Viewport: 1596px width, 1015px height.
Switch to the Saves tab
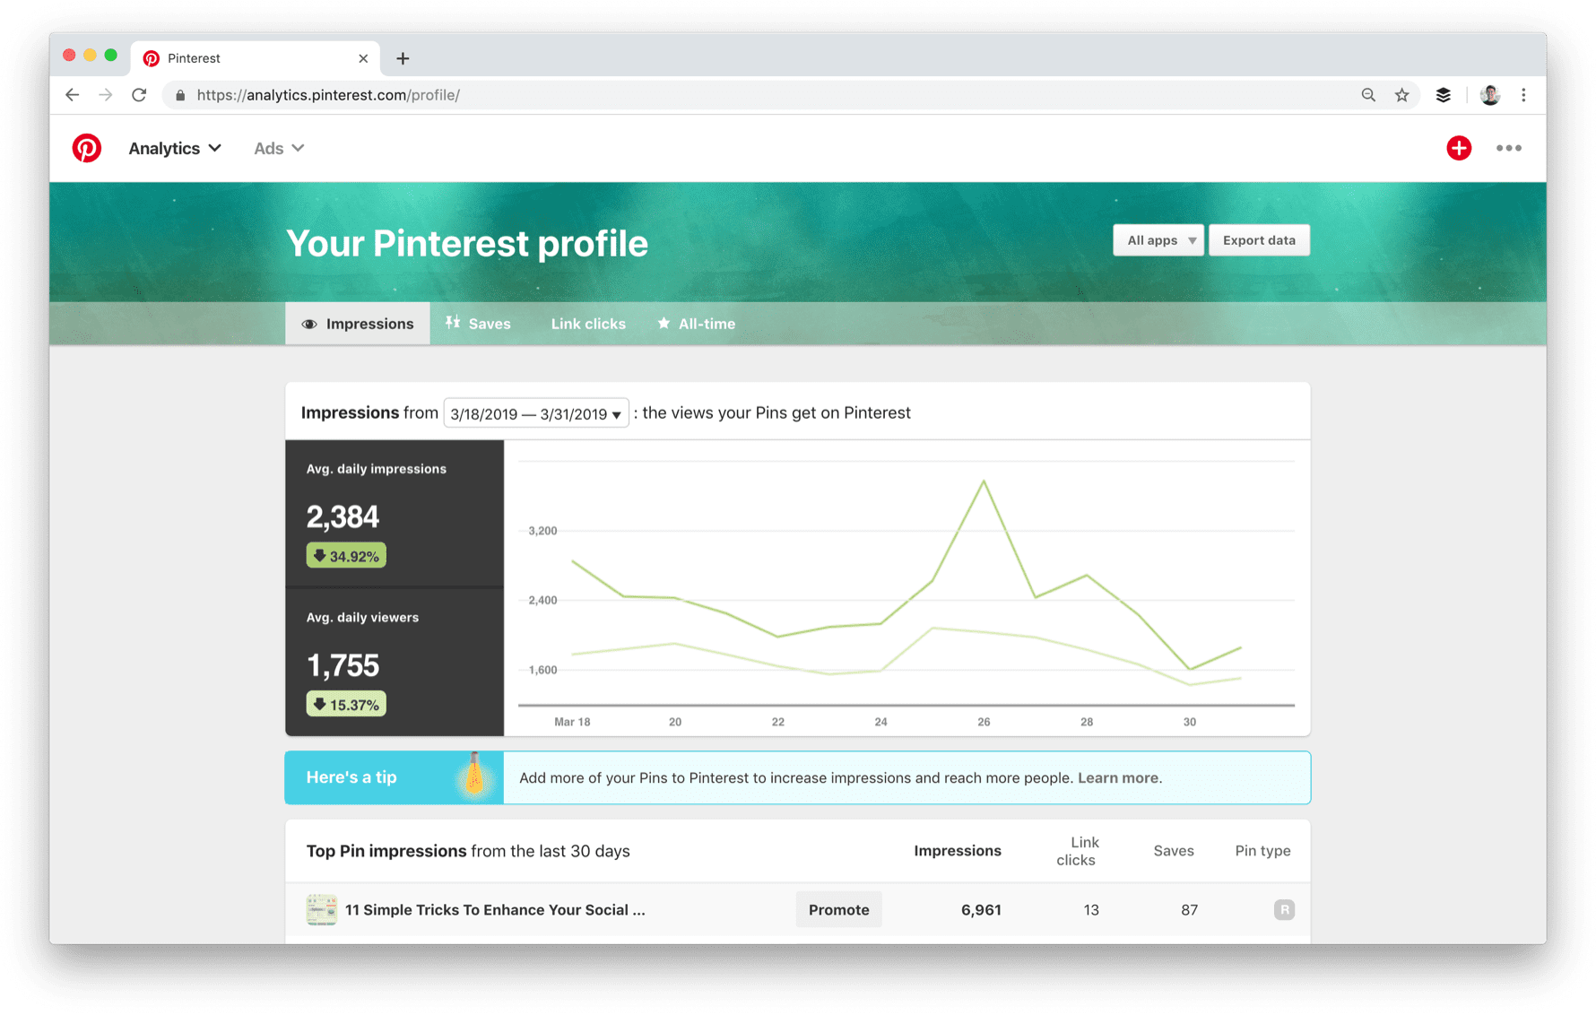[x=479, y=324]
